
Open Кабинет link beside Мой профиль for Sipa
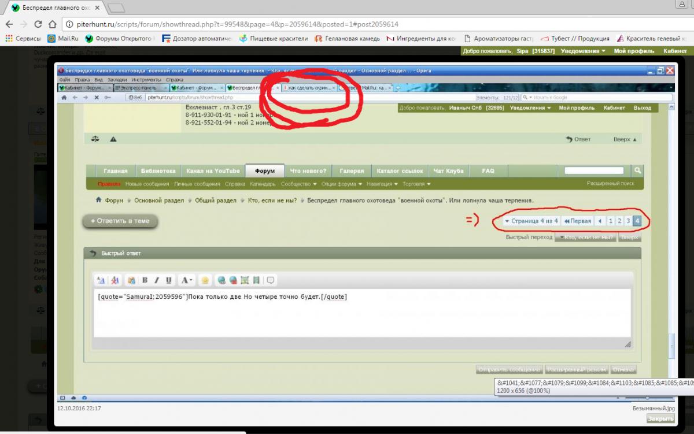click(675, 51)
